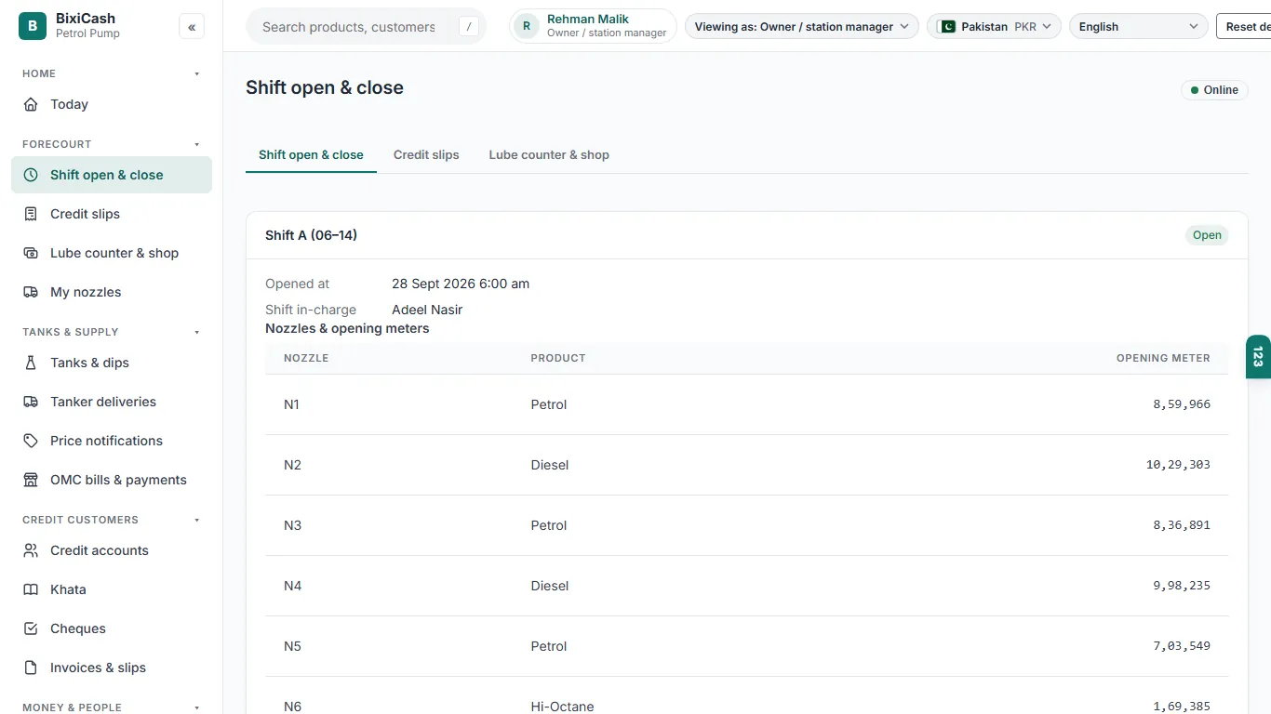
Task: Open Rehman Malik user profile button
Action: [x=594, y=26]
